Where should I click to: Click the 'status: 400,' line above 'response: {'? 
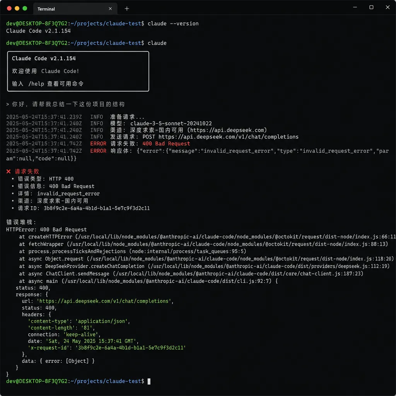click(x=33, y=288)
